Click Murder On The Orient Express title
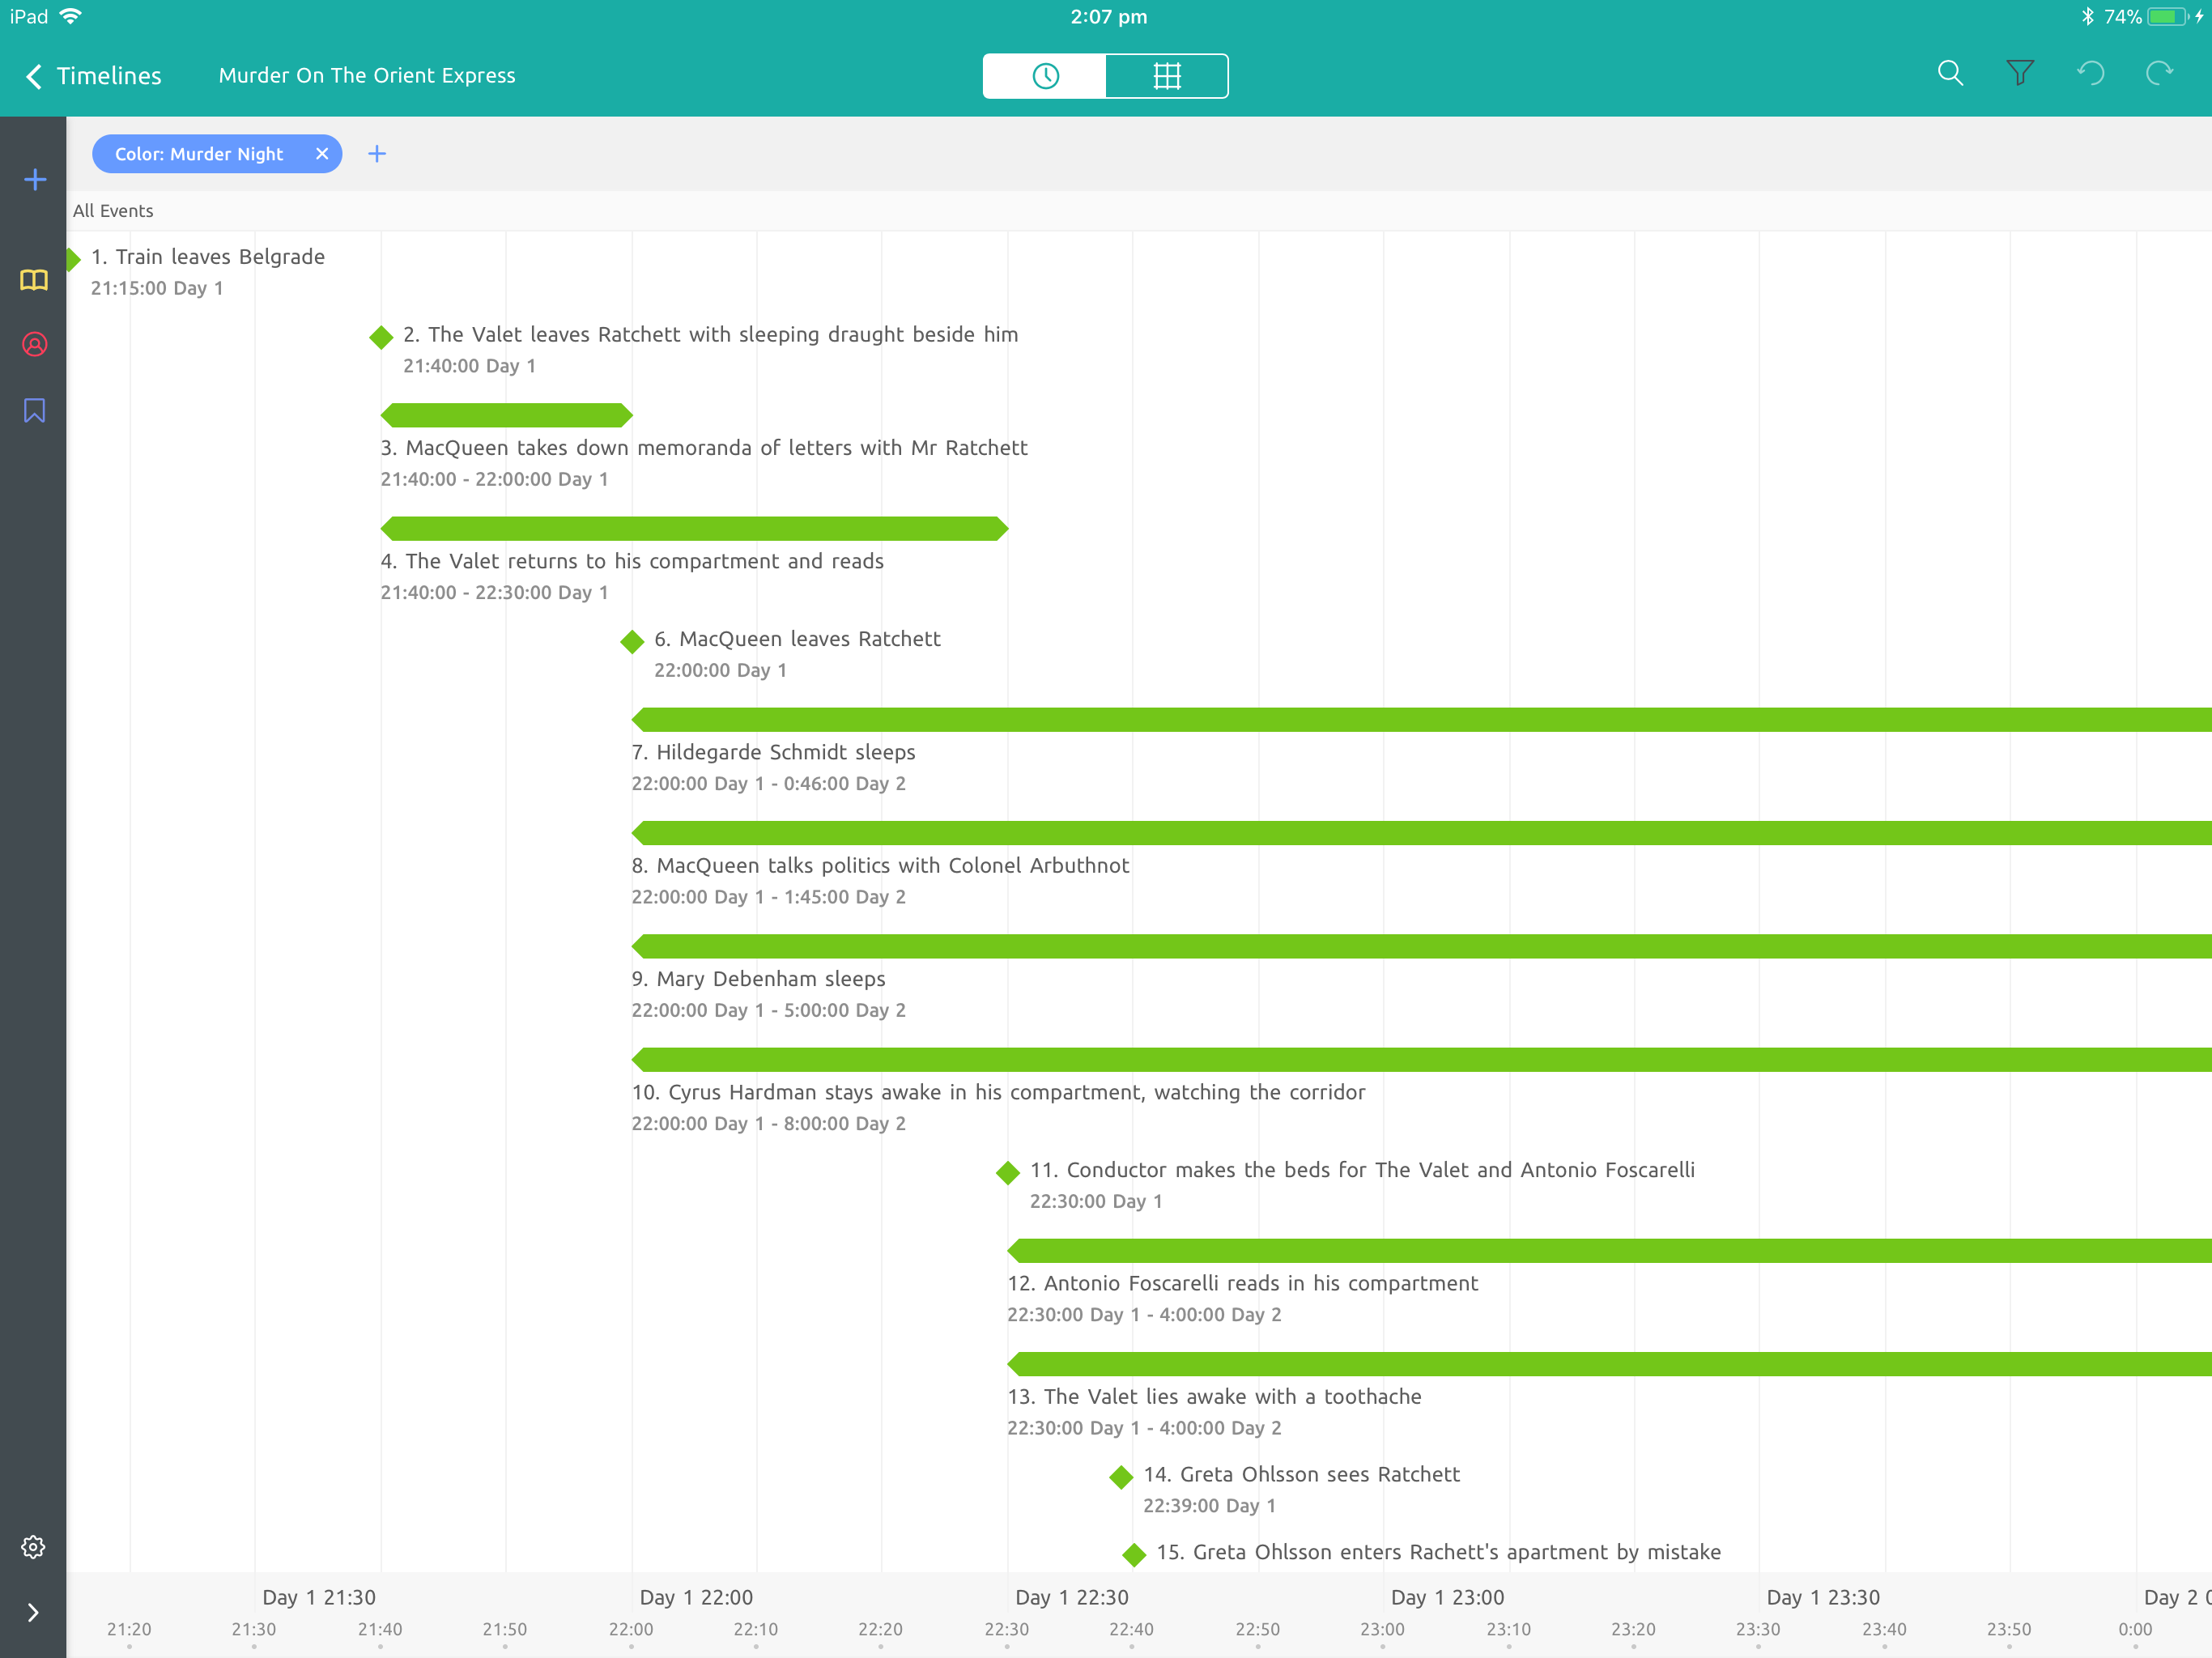This screenshot has width=2212, height=1658. [367, 76]
